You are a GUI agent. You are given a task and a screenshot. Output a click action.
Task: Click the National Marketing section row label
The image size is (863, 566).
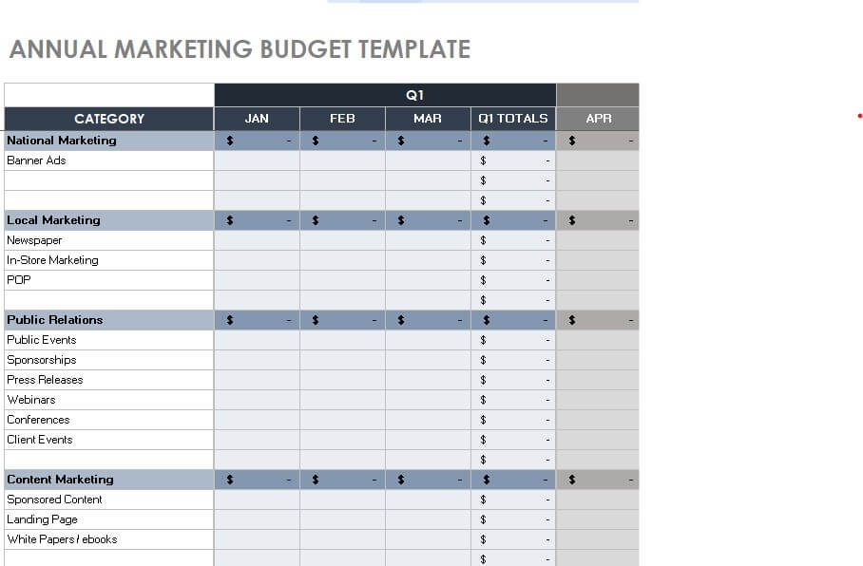click(x=62, y=141)
